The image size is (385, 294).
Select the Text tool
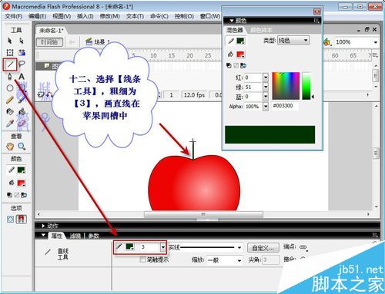pos(22,76)
